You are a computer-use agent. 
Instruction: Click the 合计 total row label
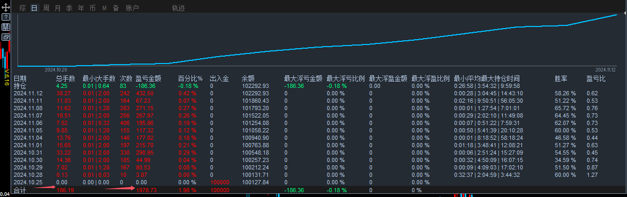point(20,191)
